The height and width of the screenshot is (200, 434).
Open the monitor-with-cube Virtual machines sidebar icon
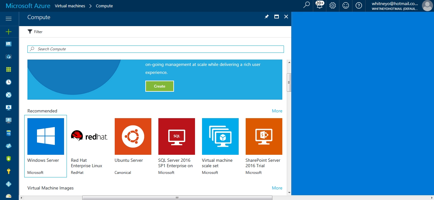pyautogui.click(x=9, y=108)
